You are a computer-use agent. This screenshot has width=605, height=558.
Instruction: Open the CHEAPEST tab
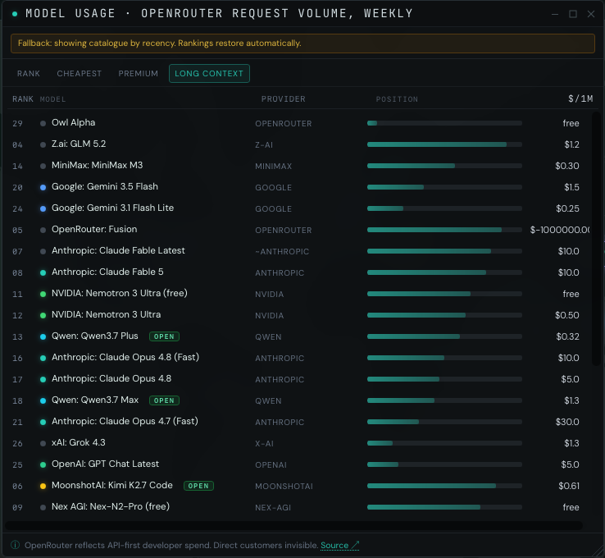79,73
